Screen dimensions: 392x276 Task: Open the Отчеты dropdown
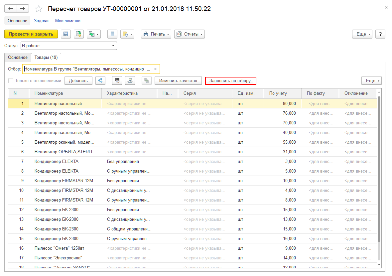tap(190, 34)
